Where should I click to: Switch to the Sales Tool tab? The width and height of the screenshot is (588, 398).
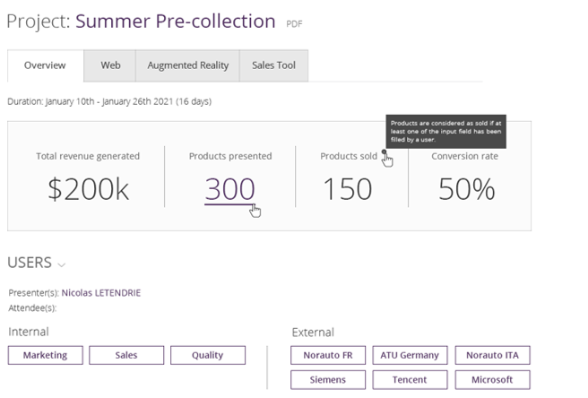273,65
